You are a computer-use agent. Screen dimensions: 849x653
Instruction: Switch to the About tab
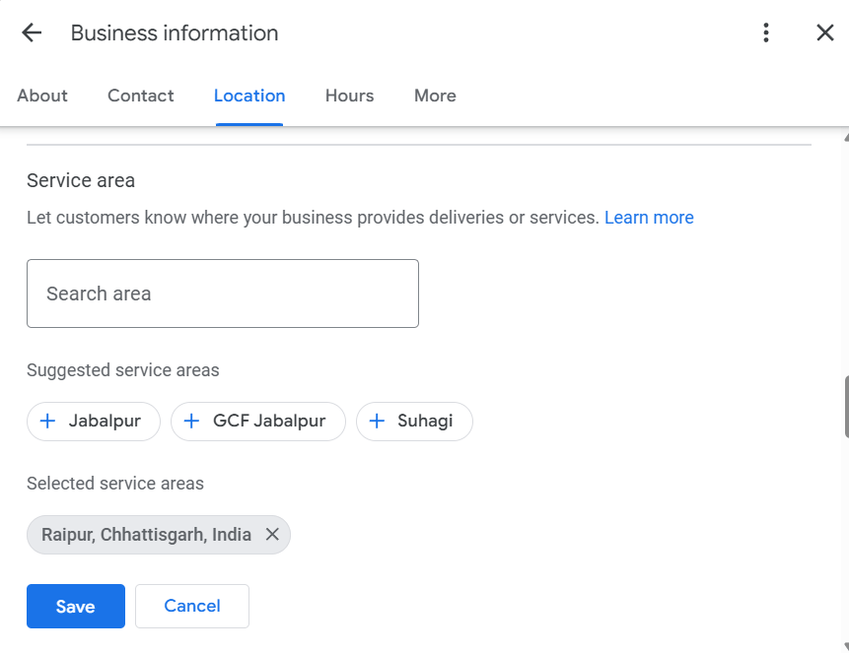pyautogui.click(x=42, y=96)
